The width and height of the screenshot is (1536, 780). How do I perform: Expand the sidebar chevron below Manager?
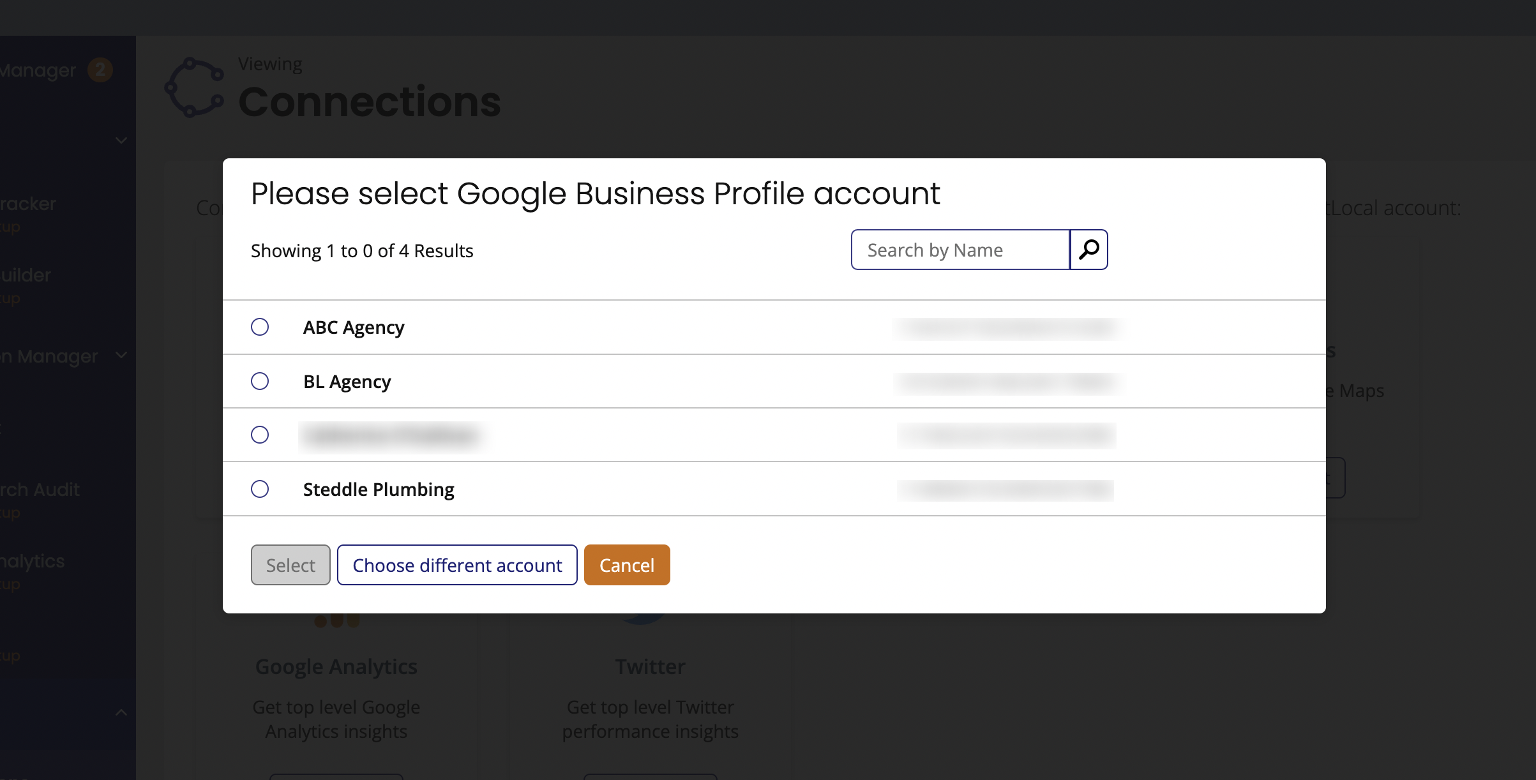point(121,140)
